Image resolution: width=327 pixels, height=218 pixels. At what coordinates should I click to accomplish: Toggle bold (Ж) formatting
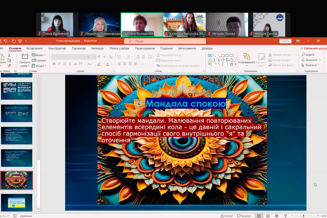coord(54,64)
